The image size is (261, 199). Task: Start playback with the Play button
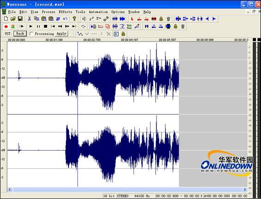(x=31, y=26)
